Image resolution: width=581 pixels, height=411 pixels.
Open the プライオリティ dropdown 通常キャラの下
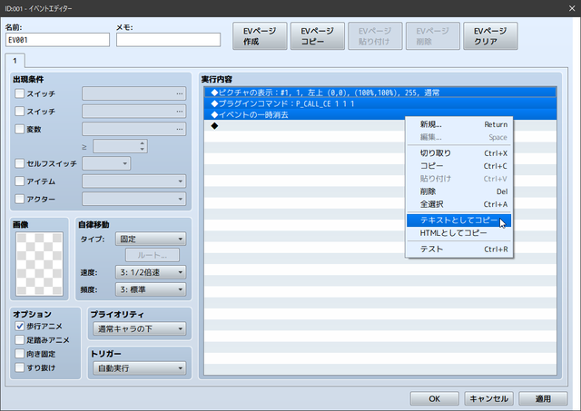click(140, 328)
